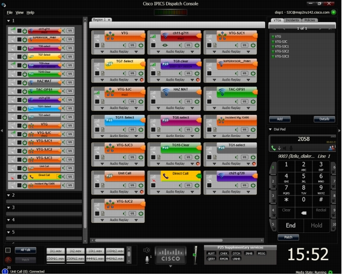
Task: Click the green call icon in dial pad
Action: (273, 148)
